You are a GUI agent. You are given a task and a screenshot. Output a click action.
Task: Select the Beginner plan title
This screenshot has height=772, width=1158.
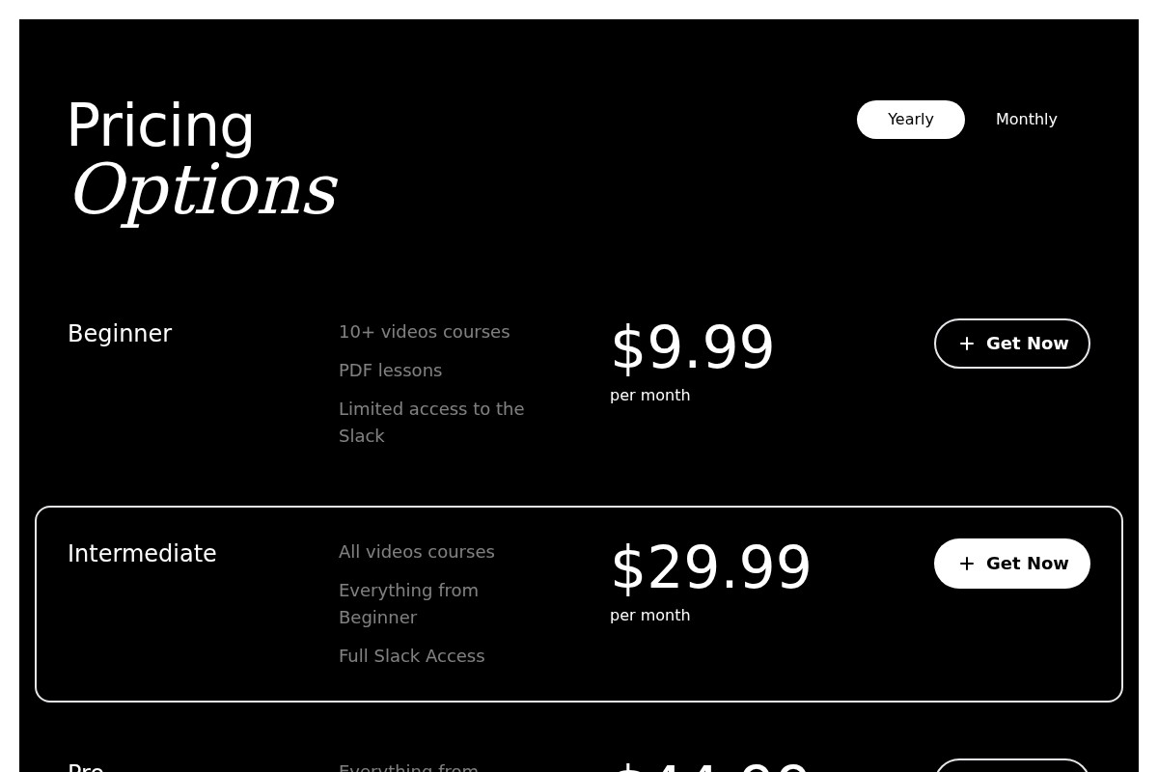120,334
